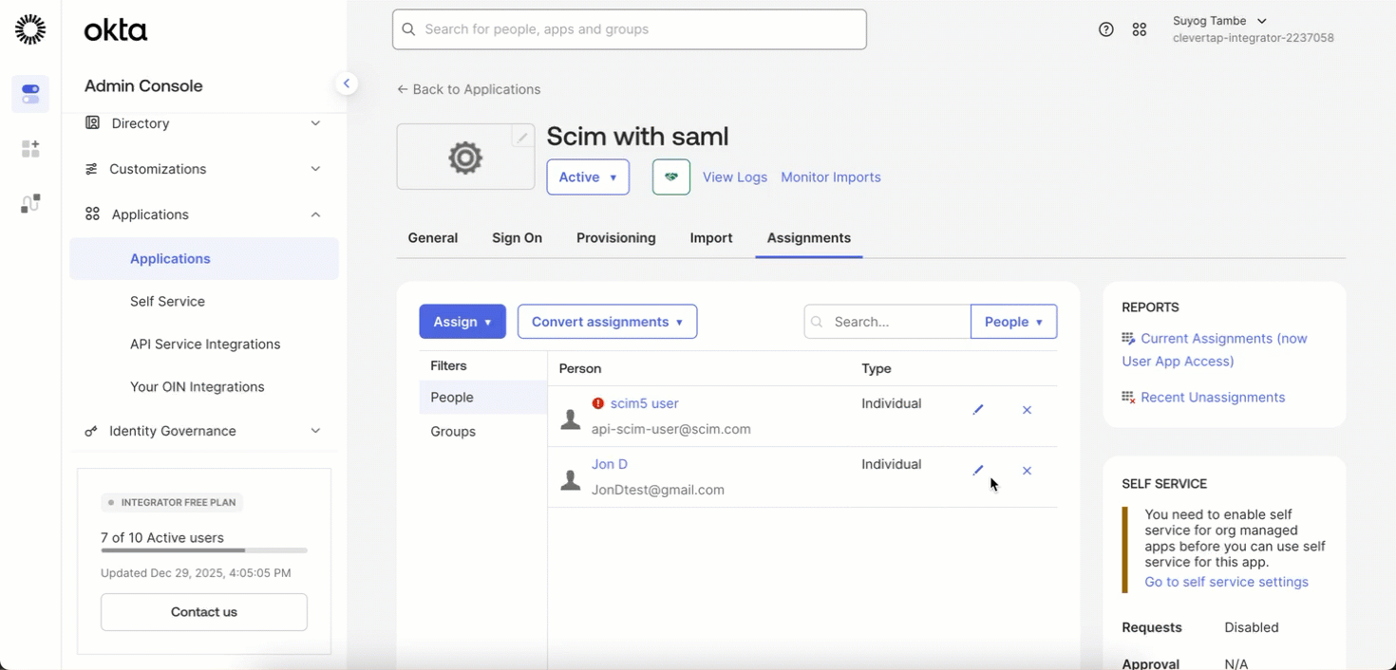The height and width of the screenshot is (670, 1396).
Task: Expand the Customizations menu section
Action: [315, 169]
